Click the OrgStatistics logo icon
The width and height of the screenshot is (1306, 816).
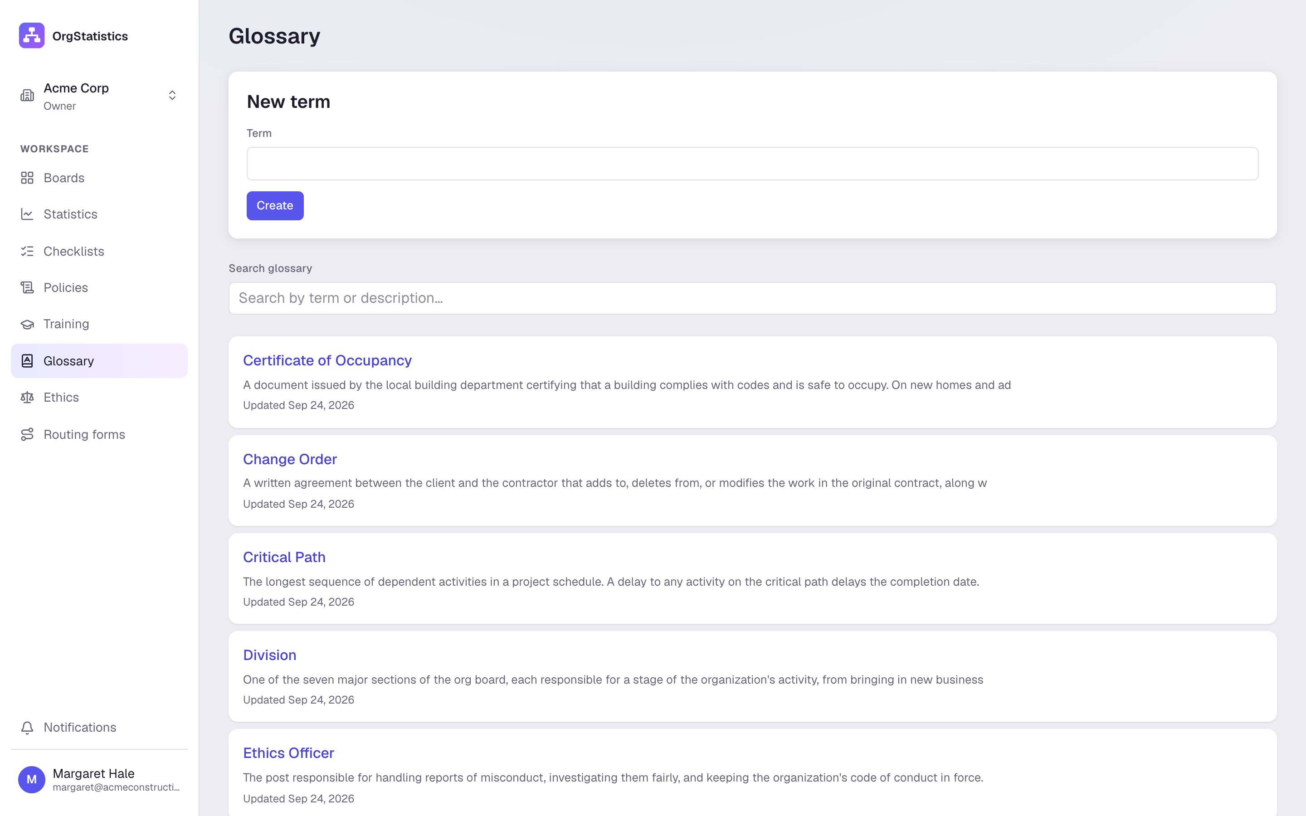coord(32,36)
